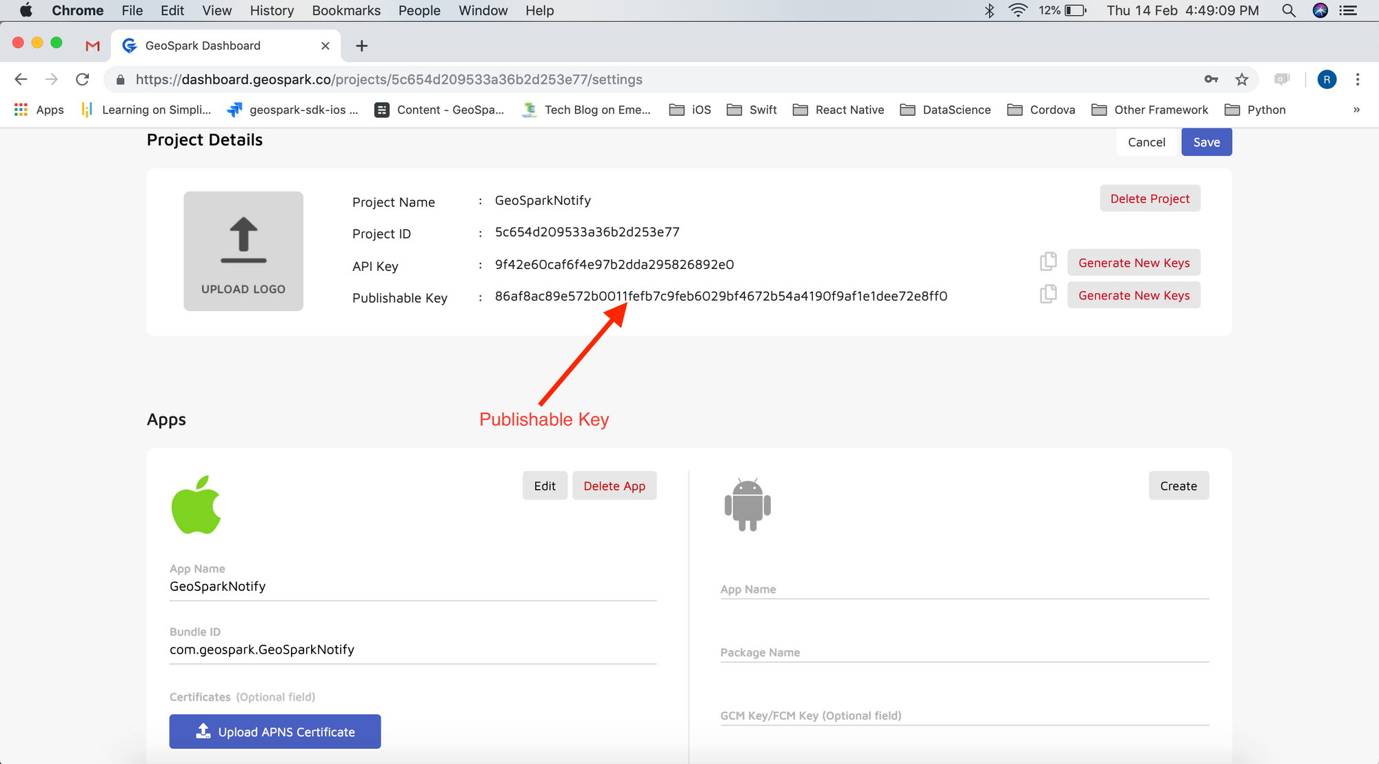Click the Publishable Key value starting 86af8ac89e572b
The image size is (1379, 764).
721,296
